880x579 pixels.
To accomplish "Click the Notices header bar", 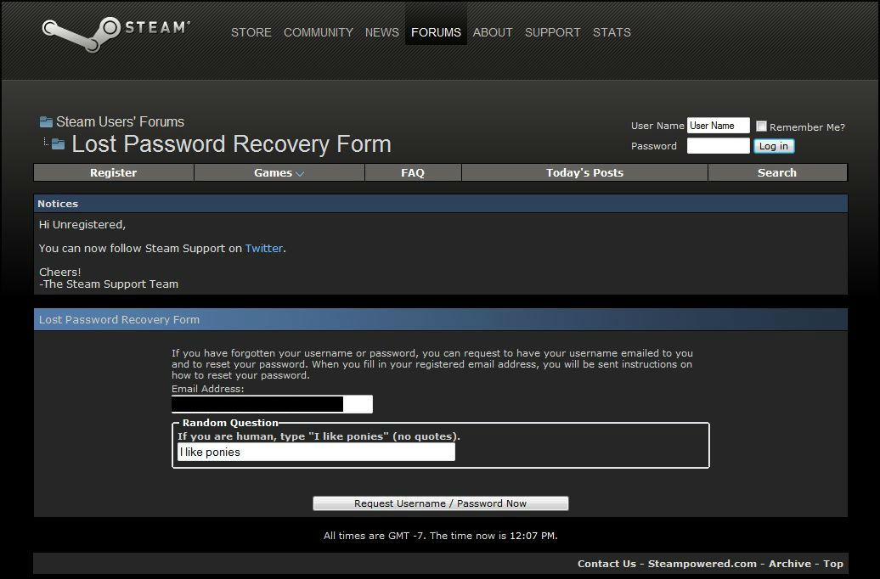I will point(441,204).
